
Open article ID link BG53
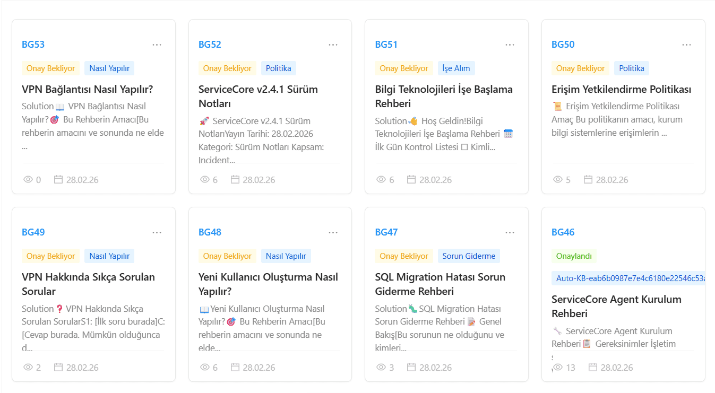click(33, 45)
